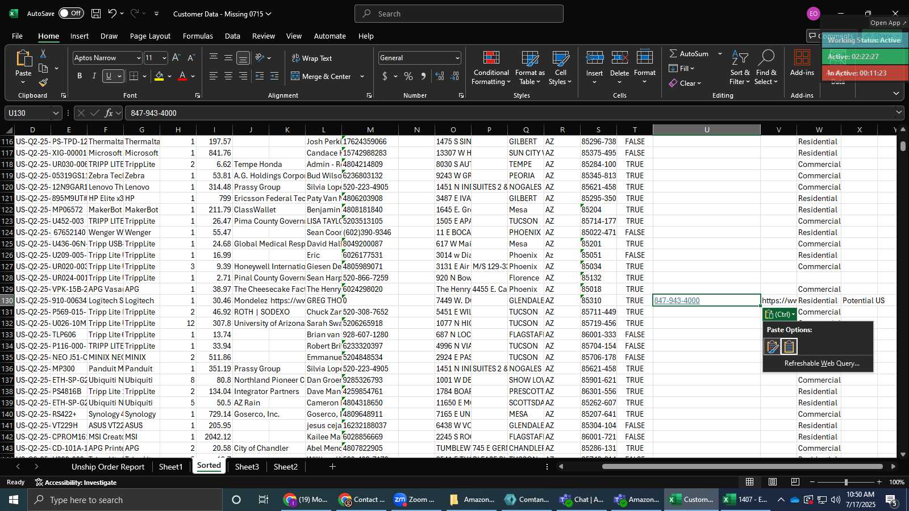The height and width of the screenshot is (511, 909).
Task: Apply percent style format
Action: [x=408, y=76]
